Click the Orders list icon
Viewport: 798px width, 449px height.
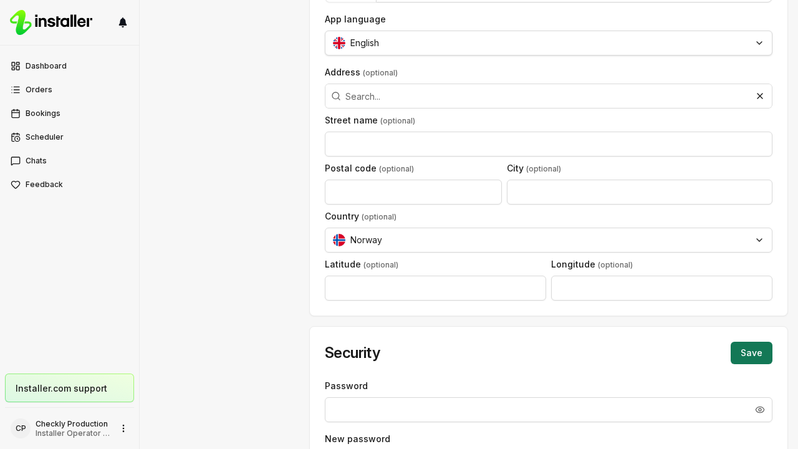click(16, 90)
